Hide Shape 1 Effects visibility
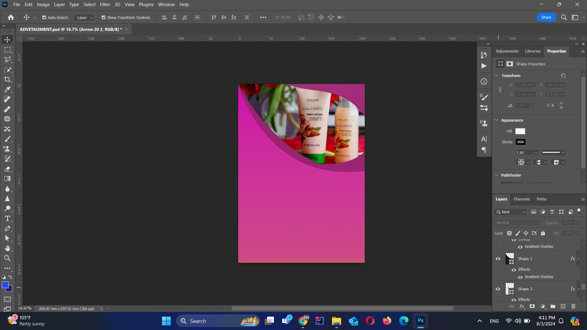The image size is (587, 330). 514,270
